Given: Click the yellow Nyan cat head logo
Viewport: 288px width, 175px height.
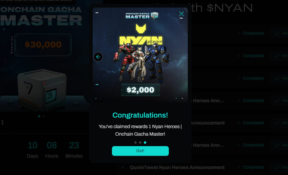Looking at the screenshot, I should (141, 29).
